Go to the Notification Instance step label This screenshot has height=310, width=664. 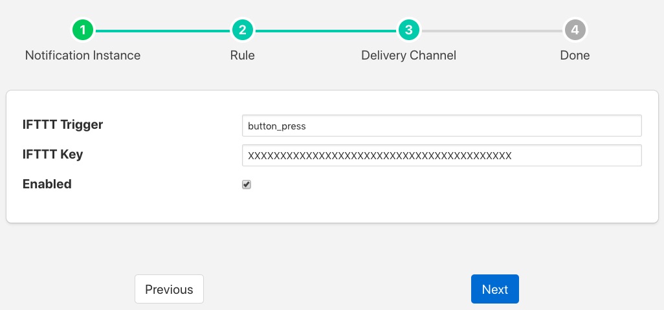83,55
